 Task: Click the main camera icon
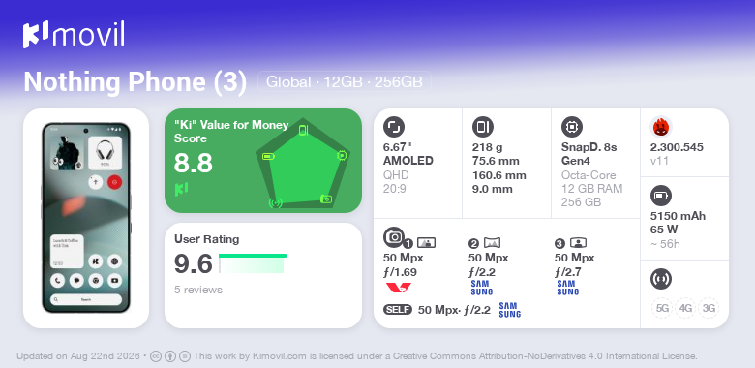coord(394,237)
